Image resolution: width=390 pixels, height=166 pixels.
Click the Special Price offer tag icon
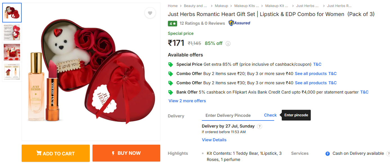170,64
